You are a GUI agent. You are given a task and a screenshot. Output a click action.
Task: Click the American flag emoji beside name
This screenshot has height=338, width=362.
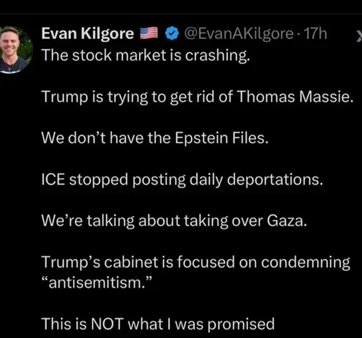149,34
